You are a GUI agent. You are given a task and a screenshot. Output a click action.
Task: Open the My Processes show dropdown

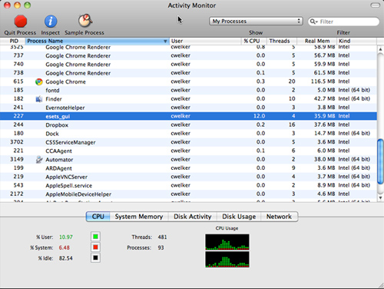point(256,22)
